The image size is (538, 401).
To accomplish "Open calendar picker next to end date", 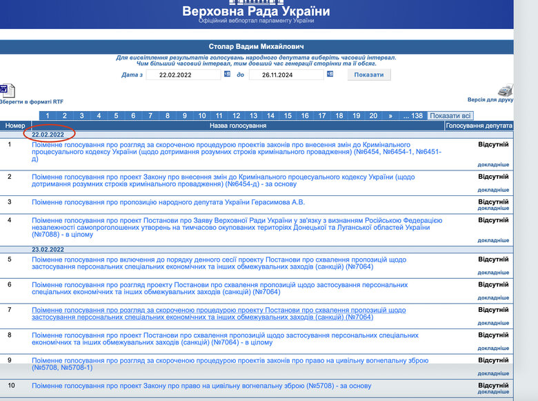I will (330, 75).
